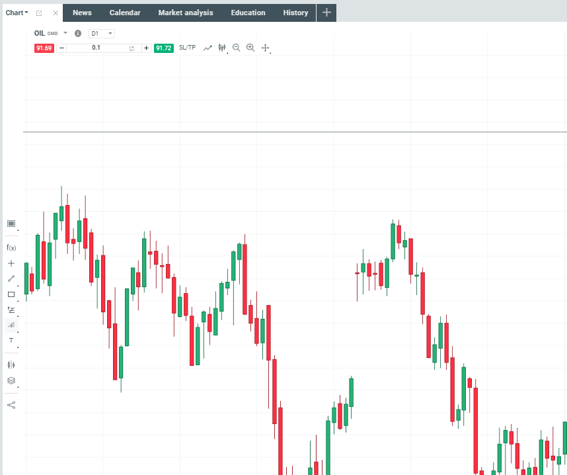The image size is (567, 475).
Task: Open the f(x) indicators menu
Action: 11,247
